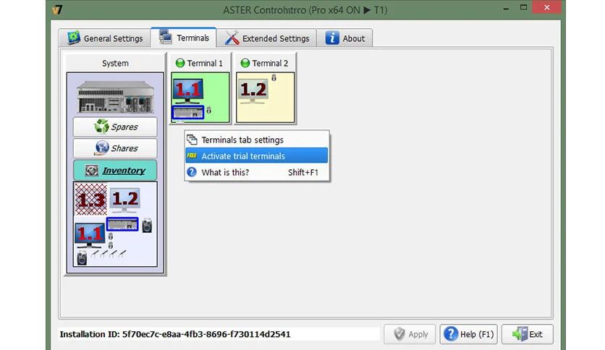Click the ASTER app icon in the title bar
The width and height of the screenshot is (605, 350).
[x=57, y=9]
